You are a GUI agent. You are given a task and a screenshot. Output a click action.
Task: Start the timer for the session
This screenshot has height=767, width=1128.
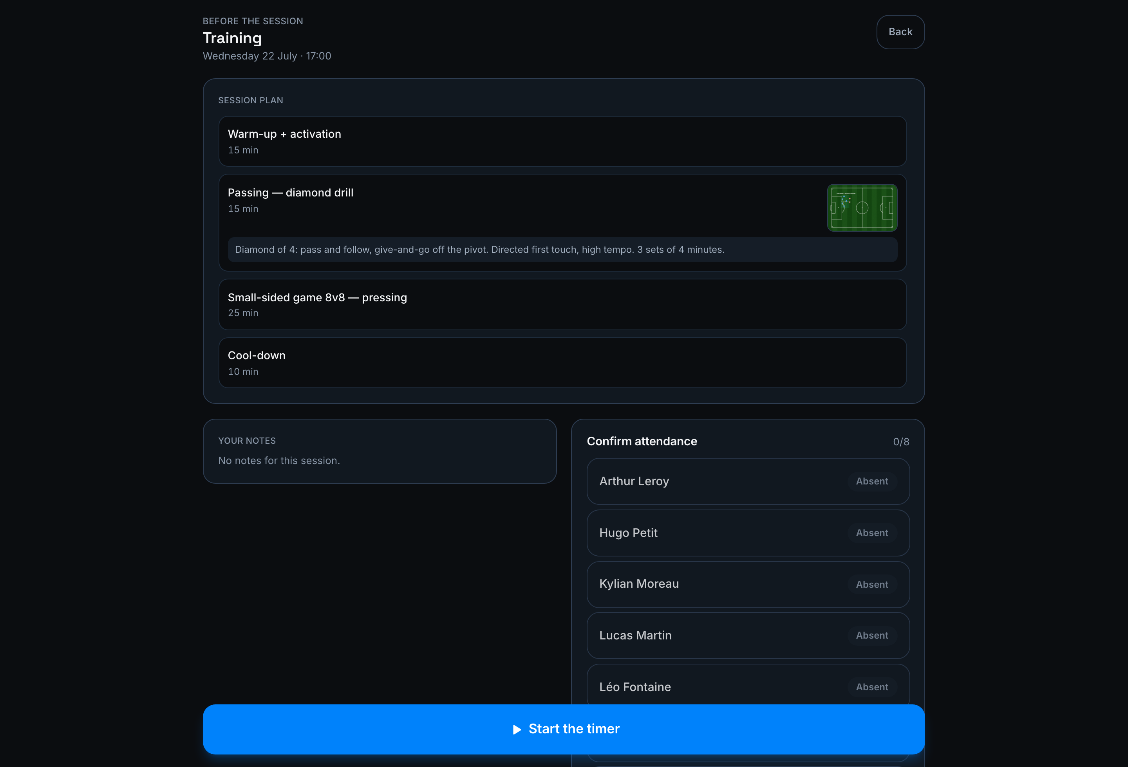564,729
